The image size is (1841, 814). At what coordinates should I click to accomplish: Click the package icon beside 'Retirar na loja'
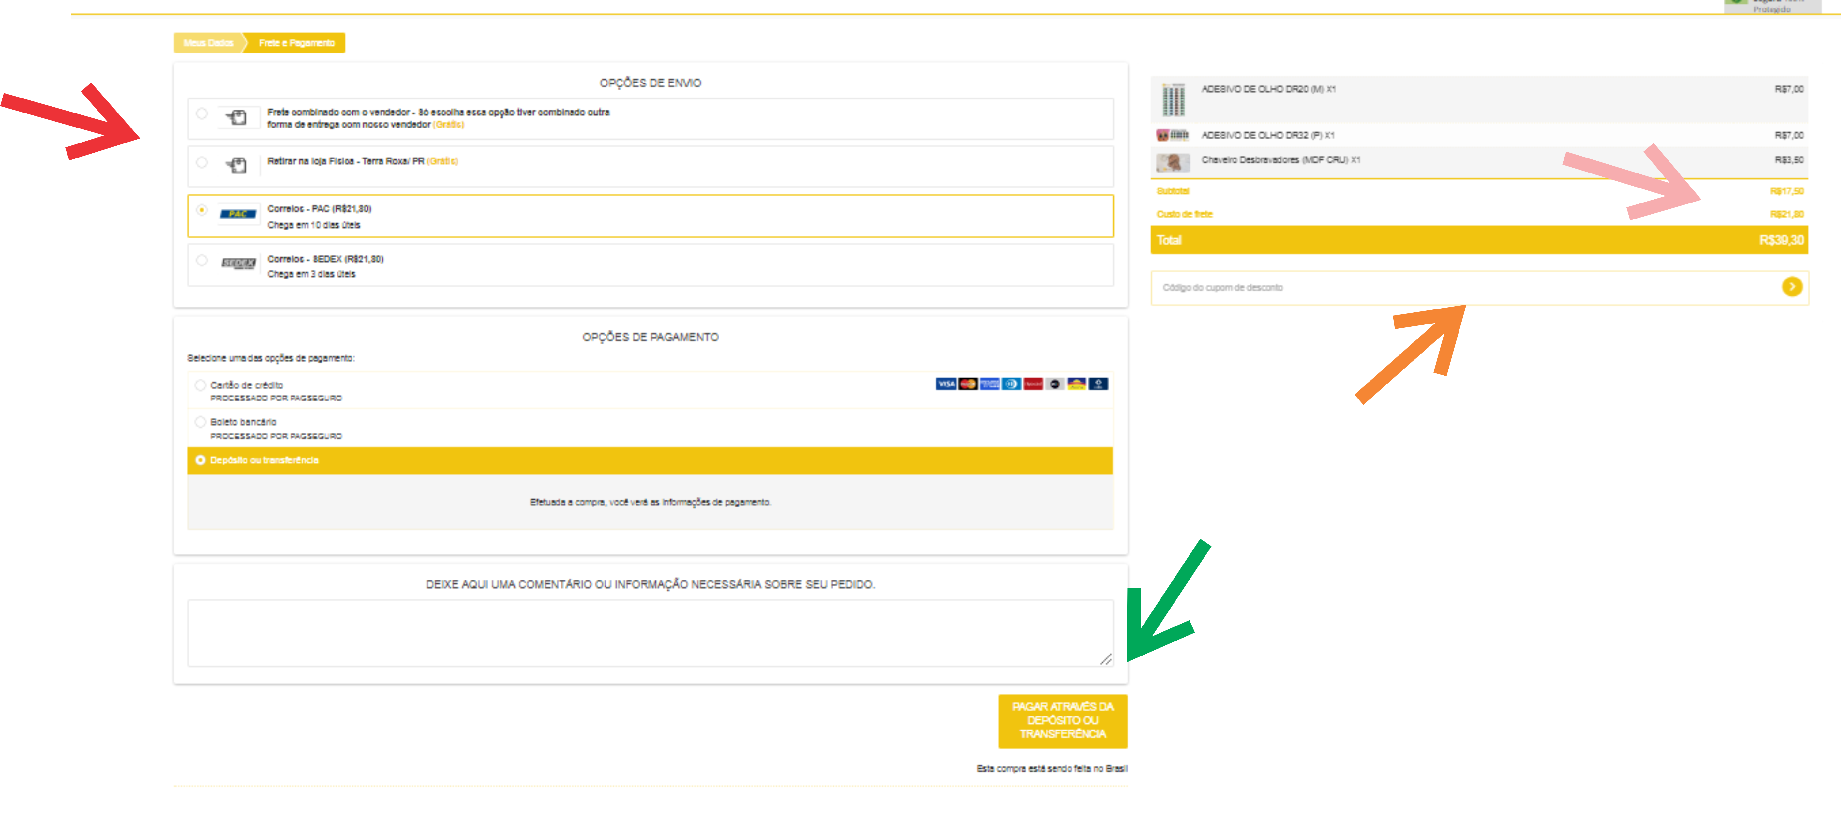[236, 166]
